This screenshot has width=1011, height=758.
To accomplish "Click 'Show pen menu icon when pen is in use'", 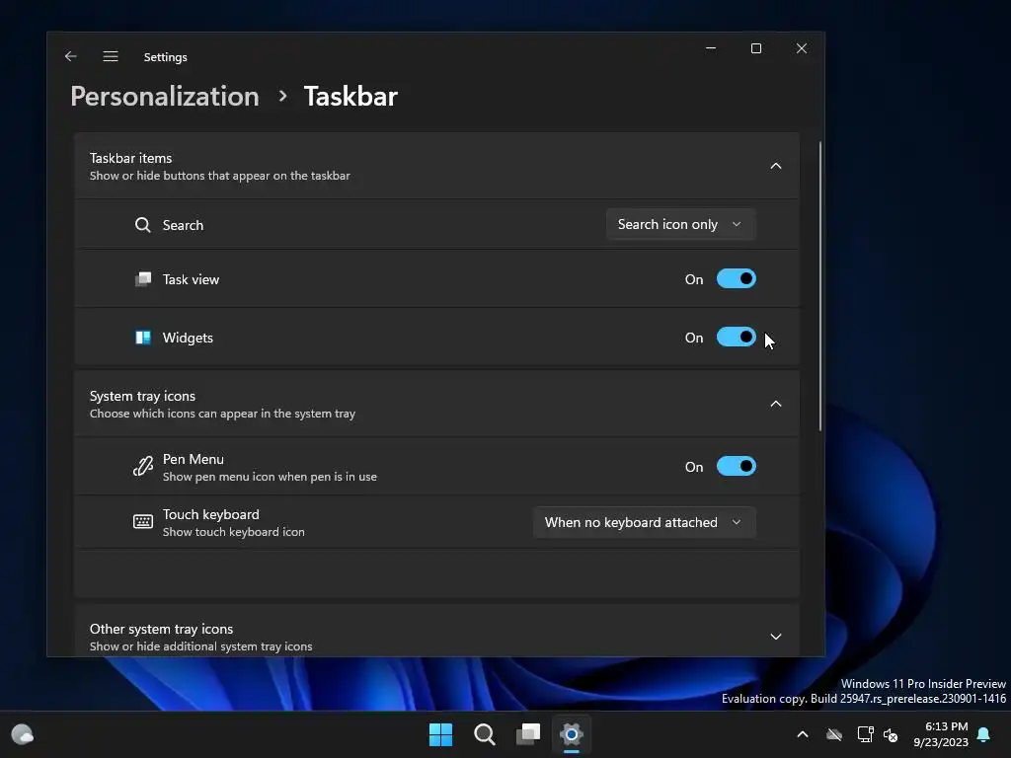I will click(270, 477).
